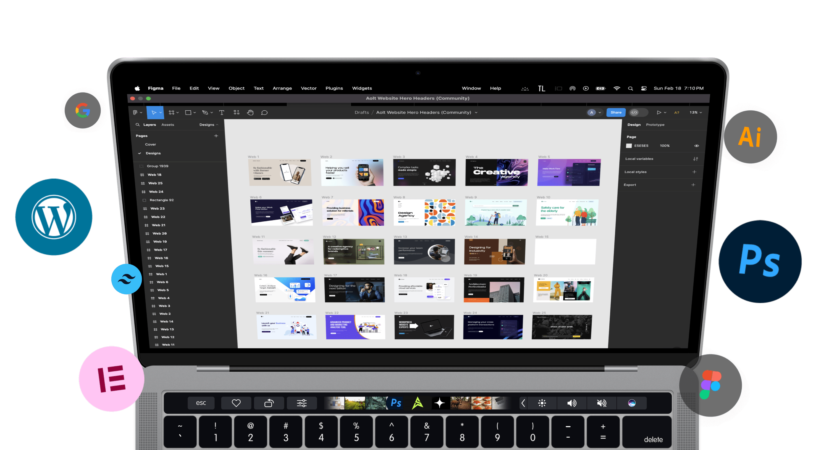Open the Figma main menu icon
829x450 pixels.
coord(135,113)
